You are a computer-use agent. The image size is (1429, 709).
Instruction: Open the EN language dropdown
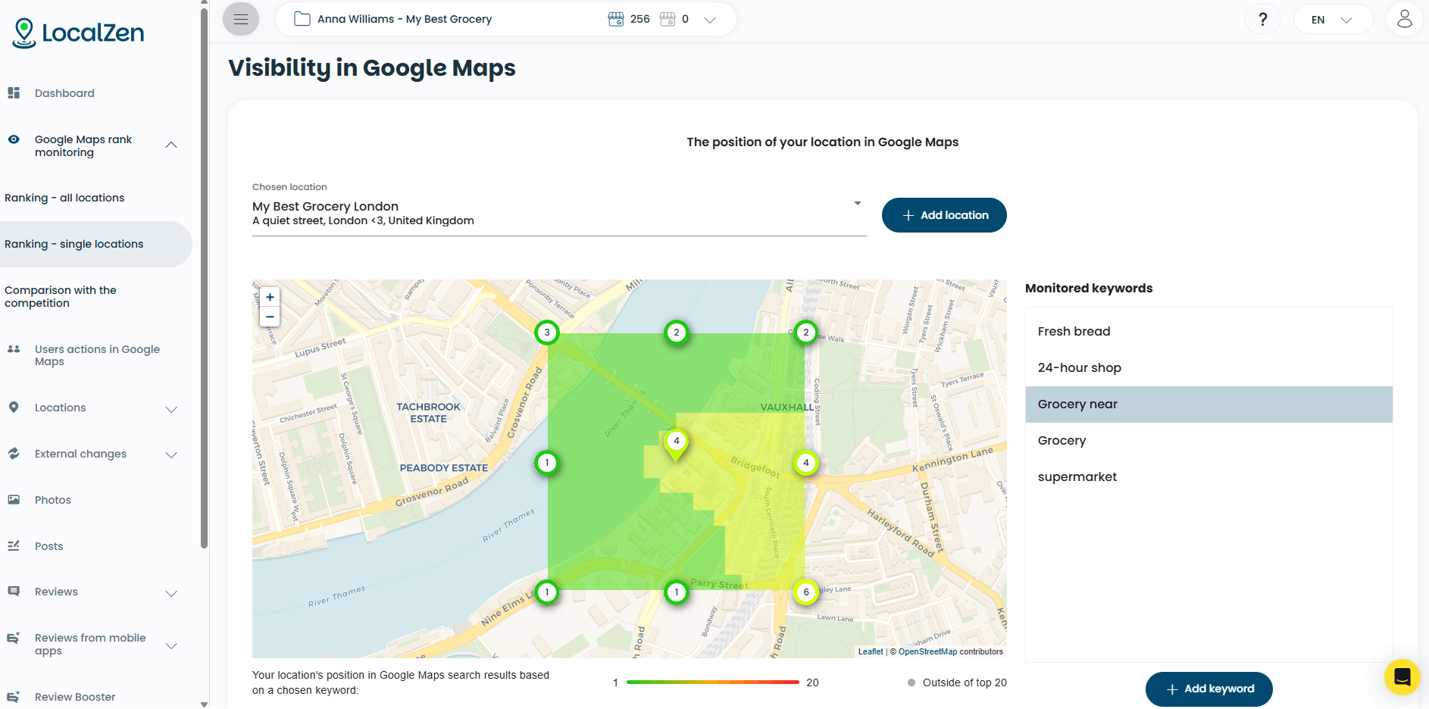tap(1333, 20)
